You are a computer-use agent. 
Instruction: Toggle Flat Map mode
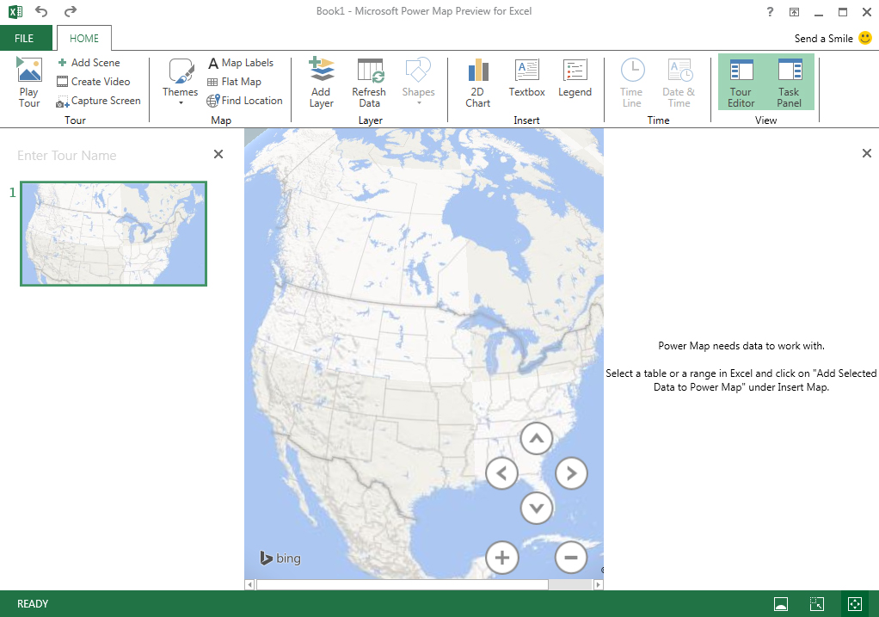[235, 82]
